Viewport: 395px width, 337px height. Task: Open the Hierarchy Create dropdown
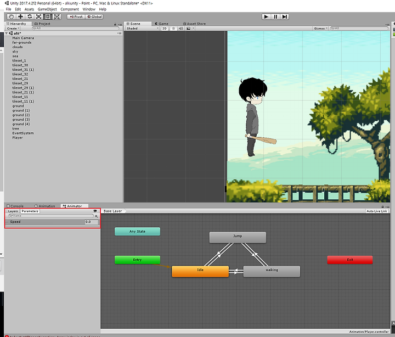(x=13, y=29)
